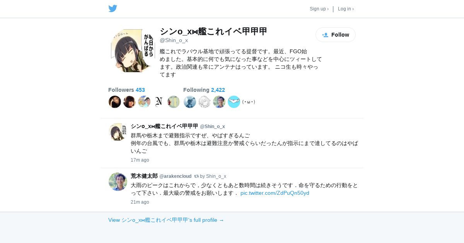Select the second follower avatar
The width and height of the screenshot is (464, 243).
130,102
